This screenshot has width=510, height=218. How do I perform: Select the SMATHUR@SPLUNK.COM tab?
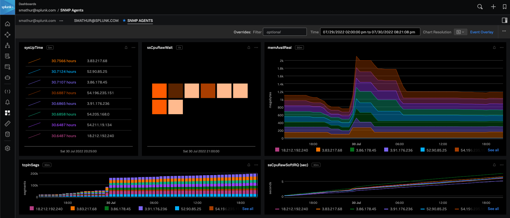pos(96,21)
